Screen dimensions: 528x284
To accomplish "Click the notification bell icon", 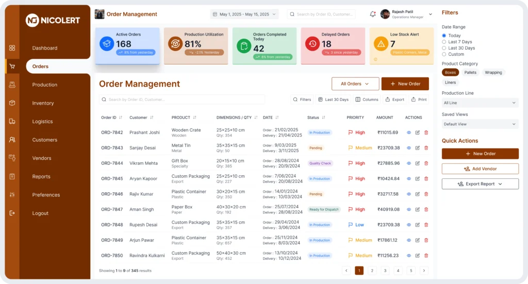I will [x=373, y=14].
